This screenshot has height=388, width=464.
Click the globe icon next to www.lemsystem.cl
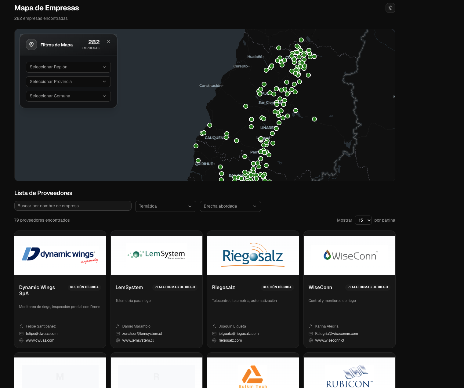(118, 340)
